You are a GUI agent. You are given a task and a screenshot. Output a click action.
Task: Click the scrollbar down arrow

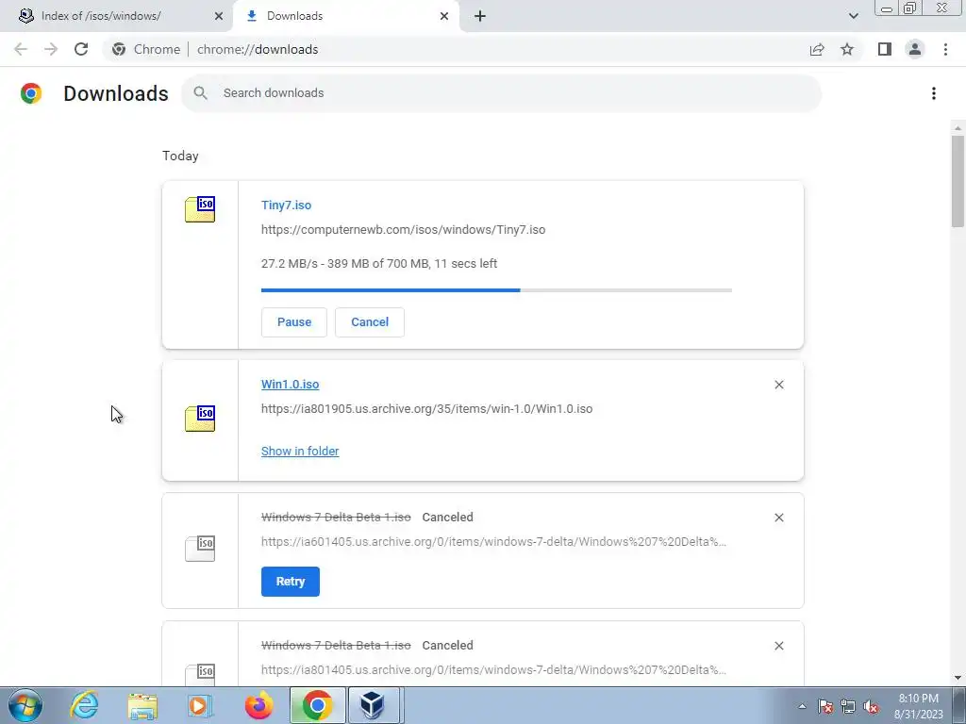[958, 679]
